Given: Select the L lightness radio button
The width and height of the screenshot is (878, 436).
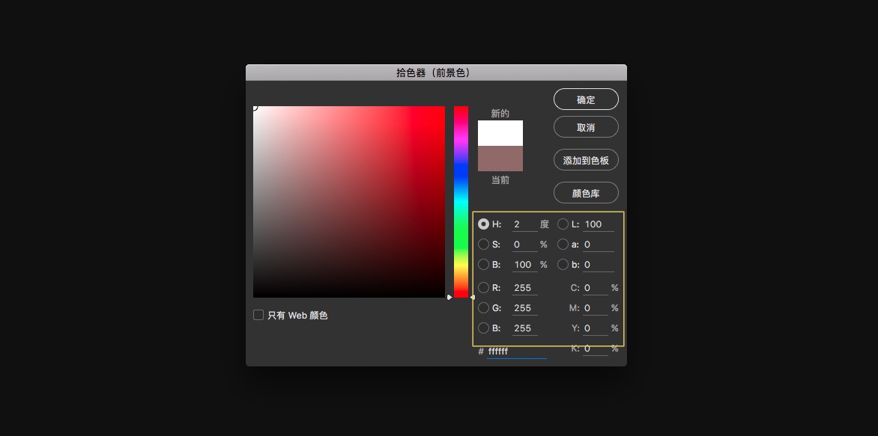Looking at the screenshot, I should 563,224.
